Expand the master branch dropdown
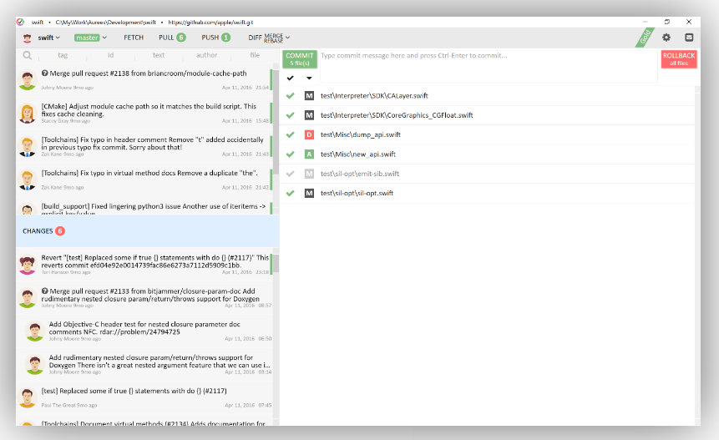The width and height of the screenshot is (719, 440). (93, 38)
